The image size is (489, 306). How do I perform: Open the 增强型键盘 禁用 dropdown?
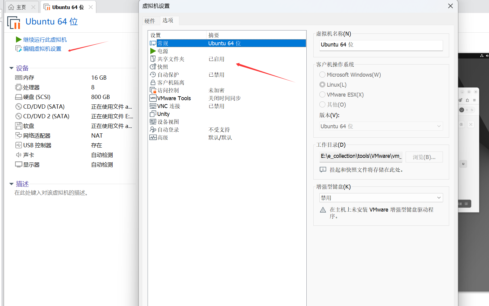click(x=381, y=198)
